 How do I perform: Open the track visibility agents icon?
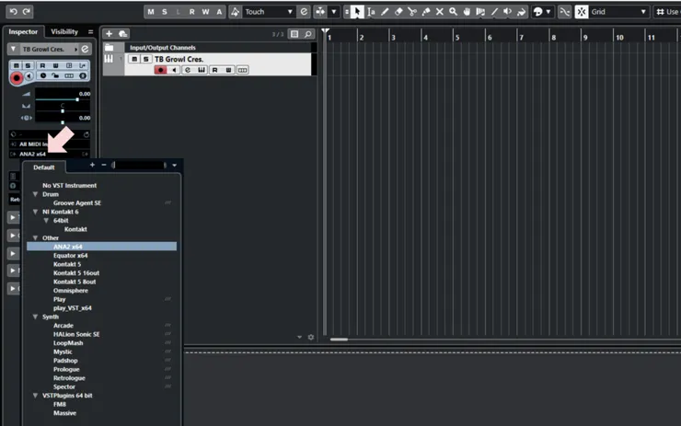coord(294,34)
